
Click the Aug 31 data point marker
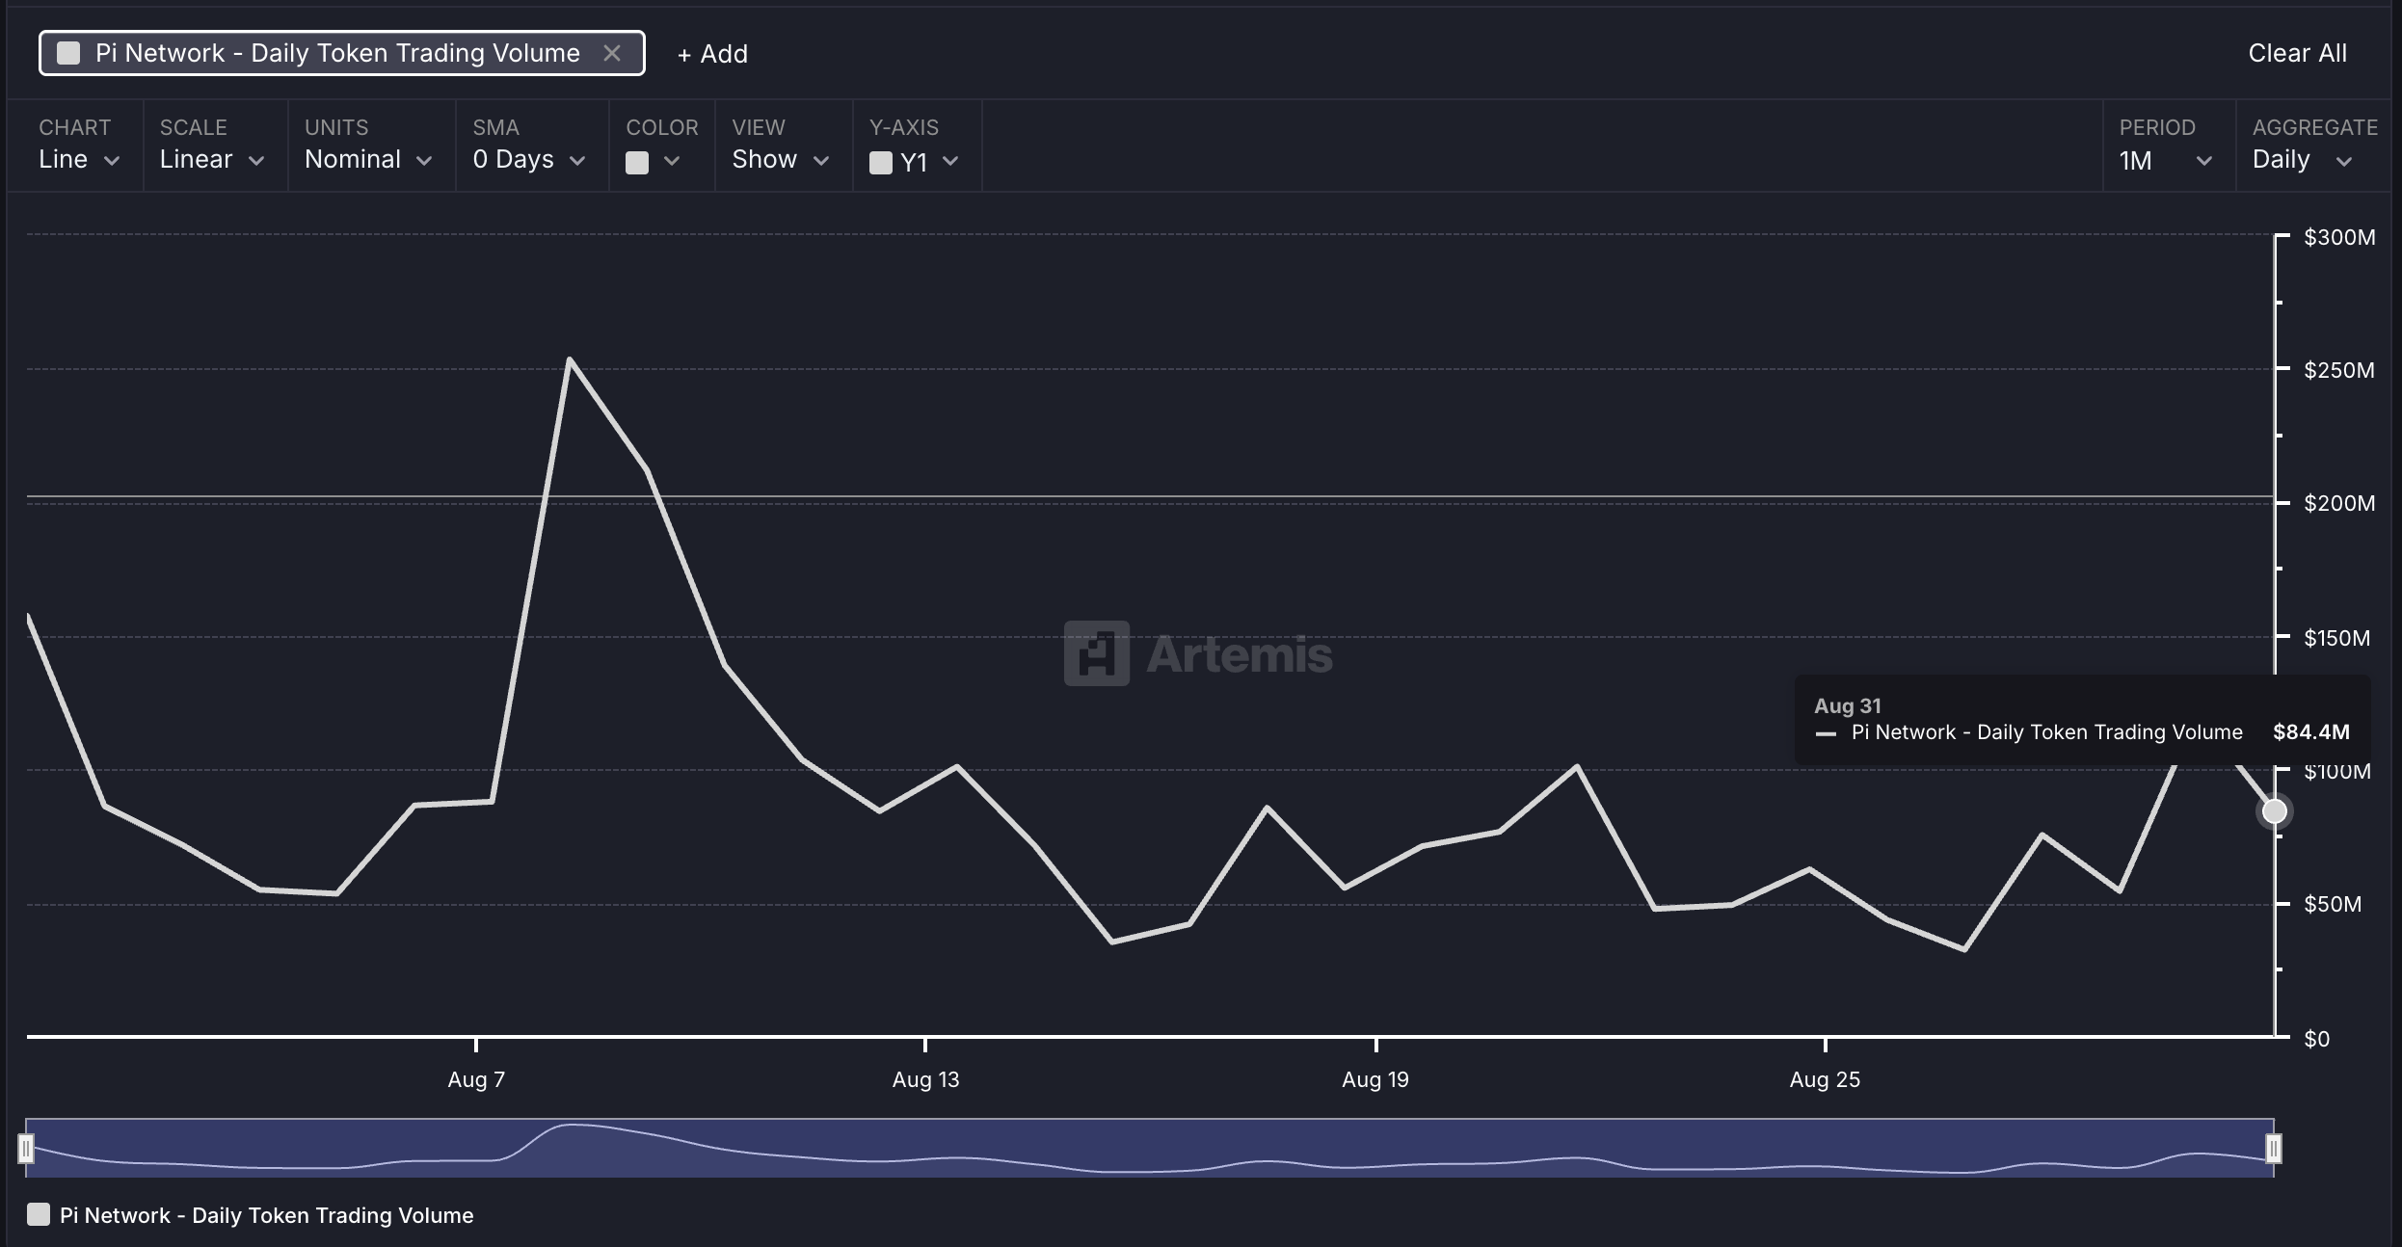coord(2274,811)
